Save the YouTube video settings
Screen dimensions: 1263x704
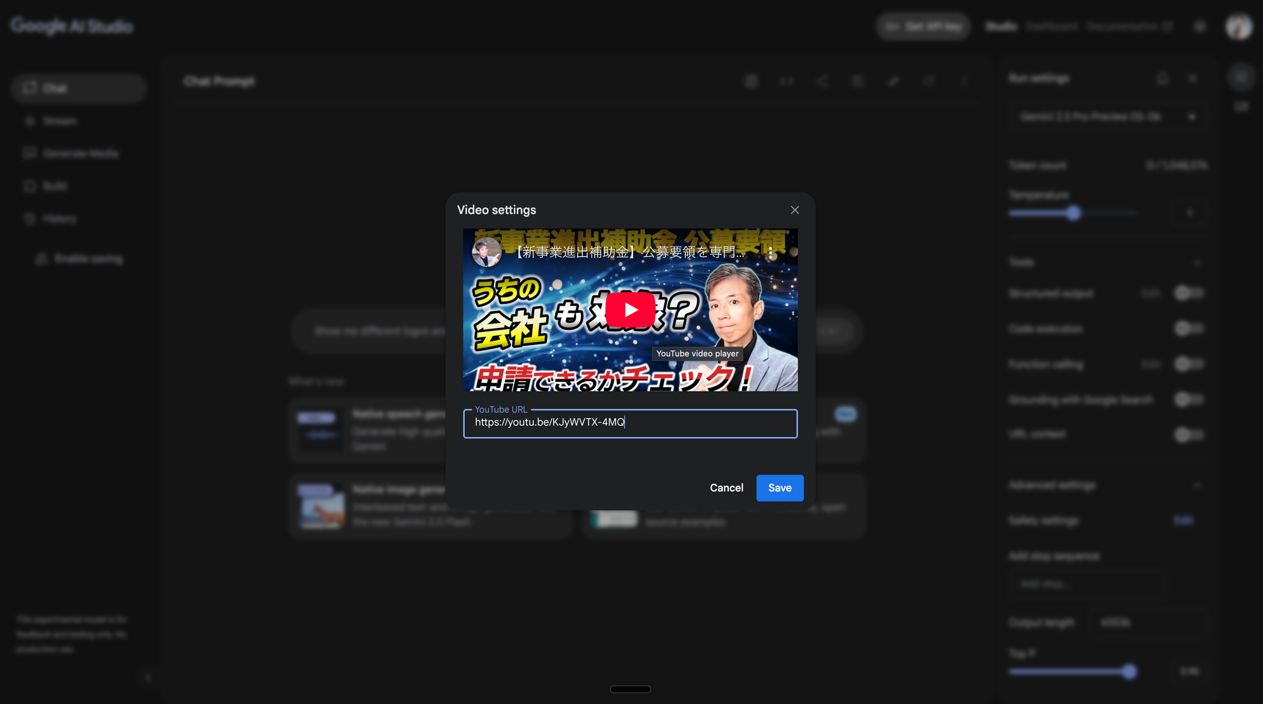tap(780, 488)
